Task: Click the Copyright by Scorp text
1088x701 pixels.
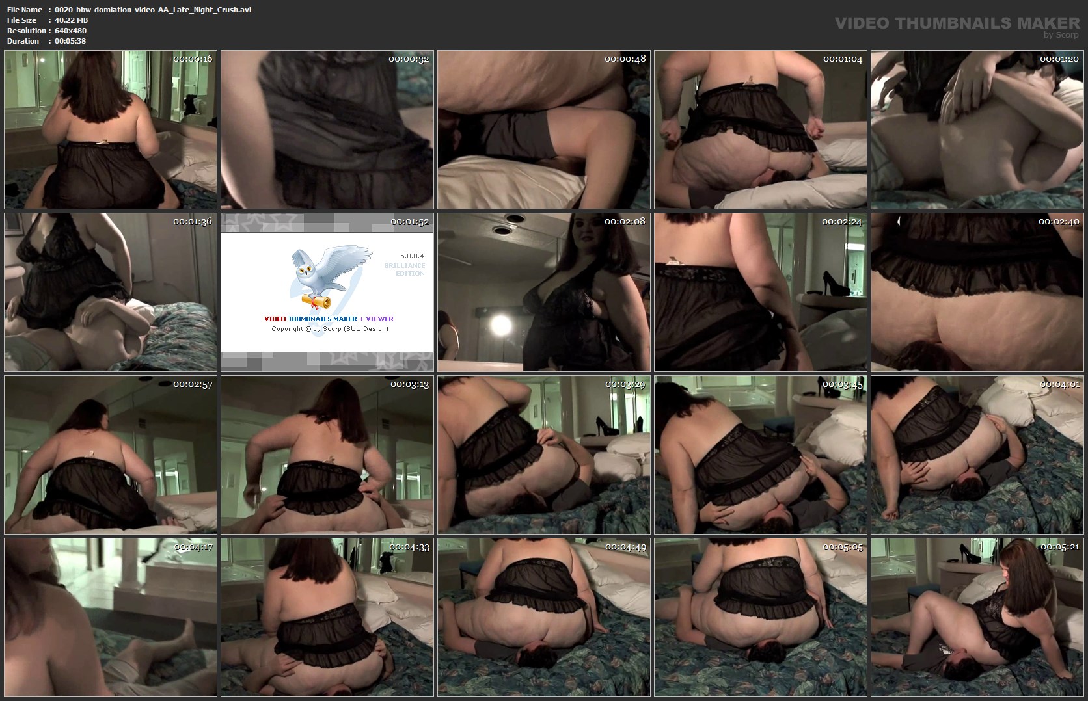Action: click(x=329, y=329)
